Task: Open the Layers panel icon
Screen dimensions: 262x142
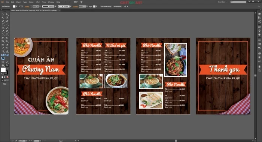Action: (x=259, y=67)
